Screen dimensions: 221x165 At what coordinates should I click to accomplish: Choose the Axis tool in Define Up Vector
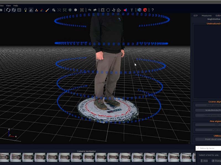204,161
